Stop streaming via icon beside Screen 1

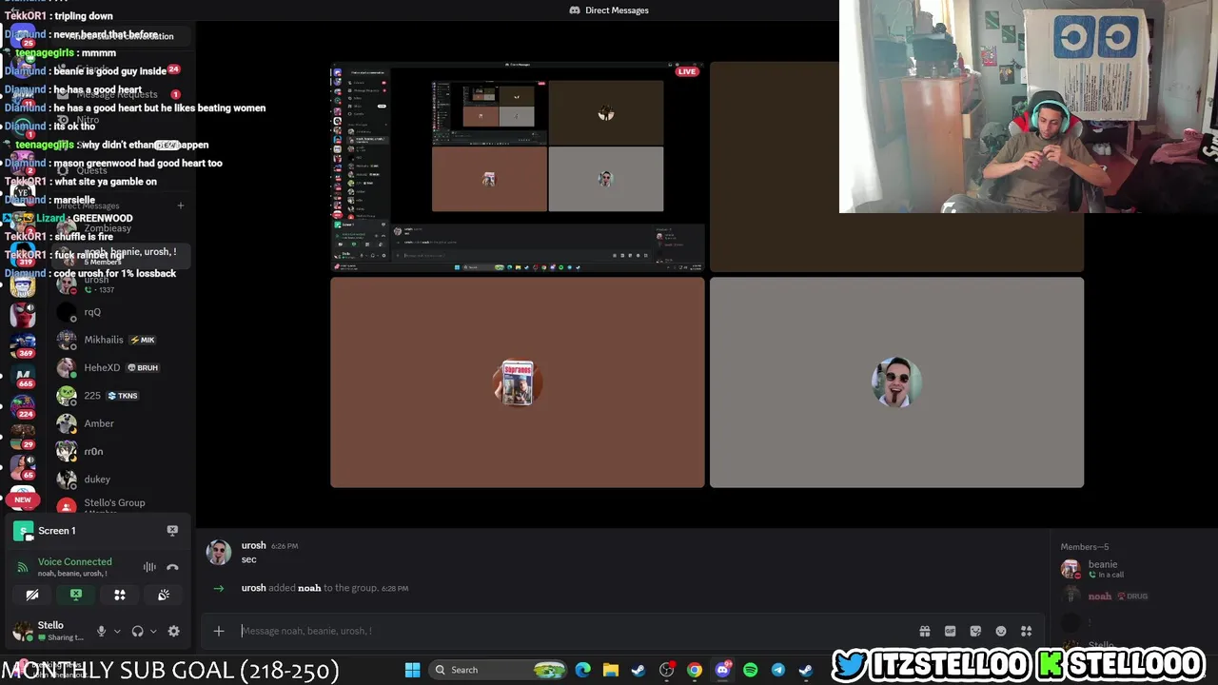tap(172, 531)
